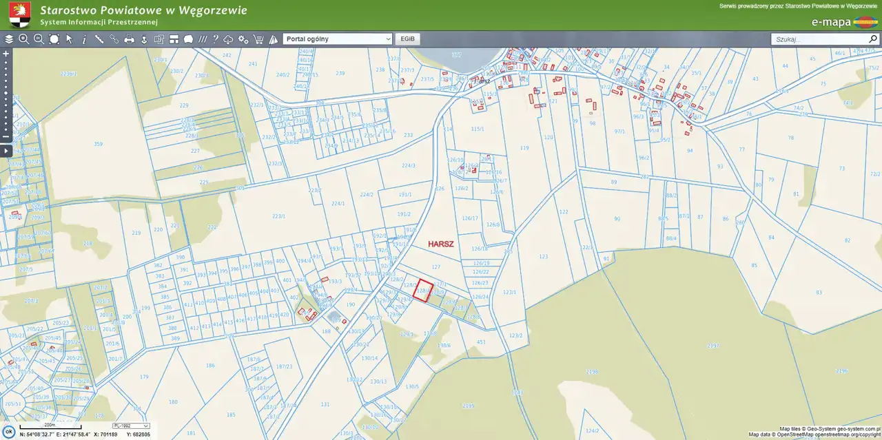
Task: Activate the object information tool
Action: click(x=84, y=39)
